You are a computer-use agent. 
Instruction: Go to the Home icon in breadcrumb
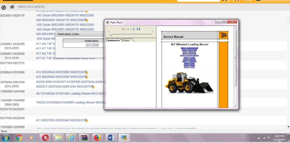(12, 7)
